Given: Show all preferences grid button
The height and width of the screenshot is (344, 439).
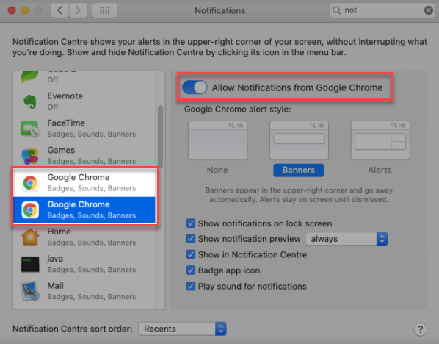Looking at the screenshot, I should pyautogui.click(x=105, y=10).
